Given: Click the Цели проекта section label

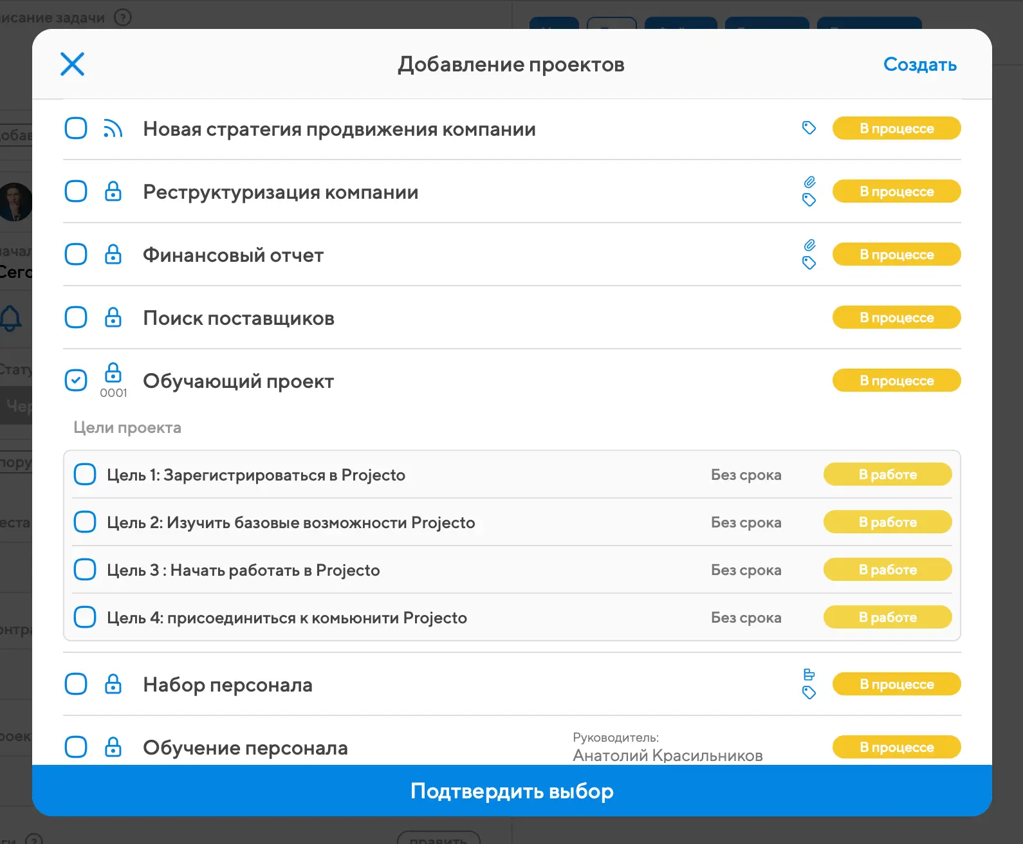Looking at the screenshot, I should [127, 428].
